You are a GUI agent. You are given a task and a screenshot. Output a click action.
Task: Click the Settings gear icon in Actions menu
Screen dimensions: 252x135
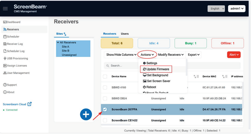(144, 63)
